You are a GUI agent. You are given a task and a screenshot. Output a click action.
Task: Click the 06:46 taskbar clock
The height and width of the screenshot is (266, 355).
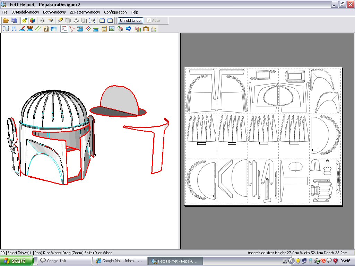345,261
